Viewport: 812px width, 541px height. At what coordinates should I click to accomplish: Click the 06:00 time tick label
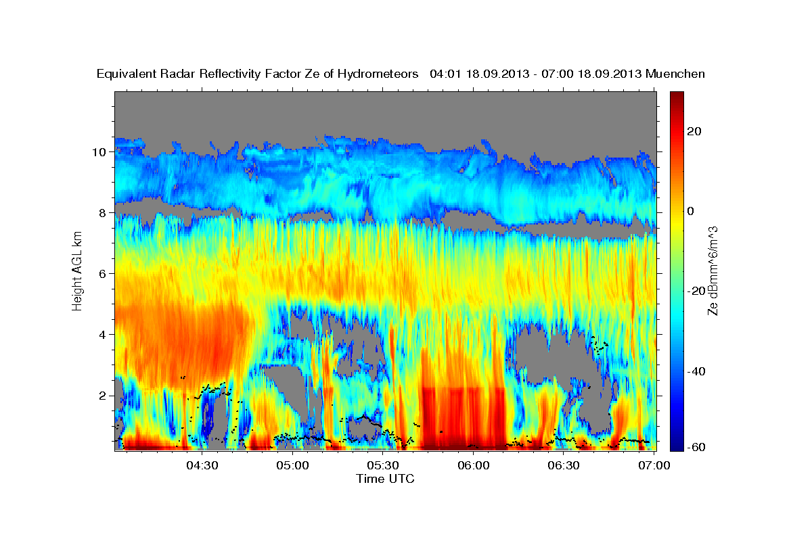point(474,465)
